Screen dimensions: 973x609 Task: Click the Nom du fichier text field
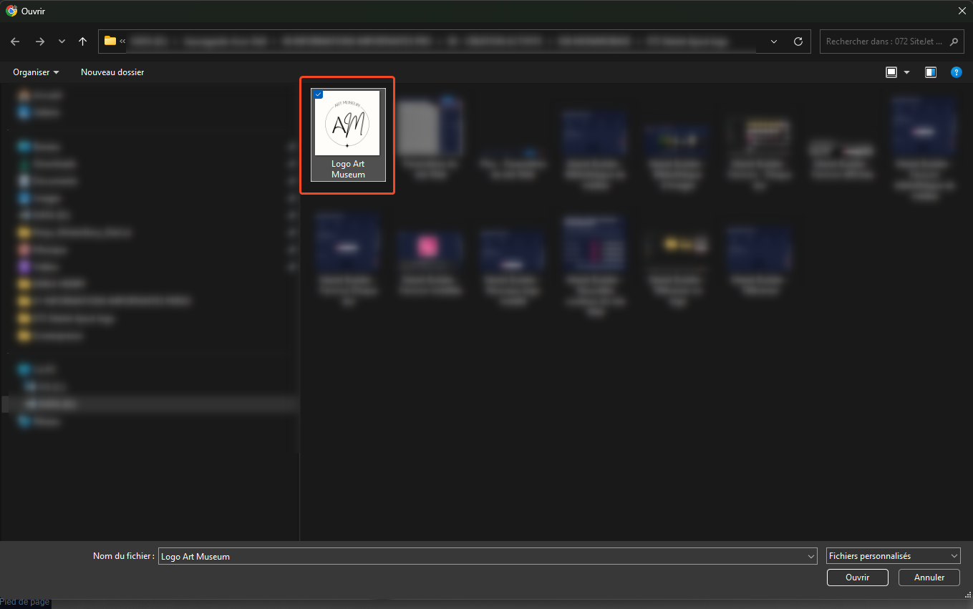[480, 556]
